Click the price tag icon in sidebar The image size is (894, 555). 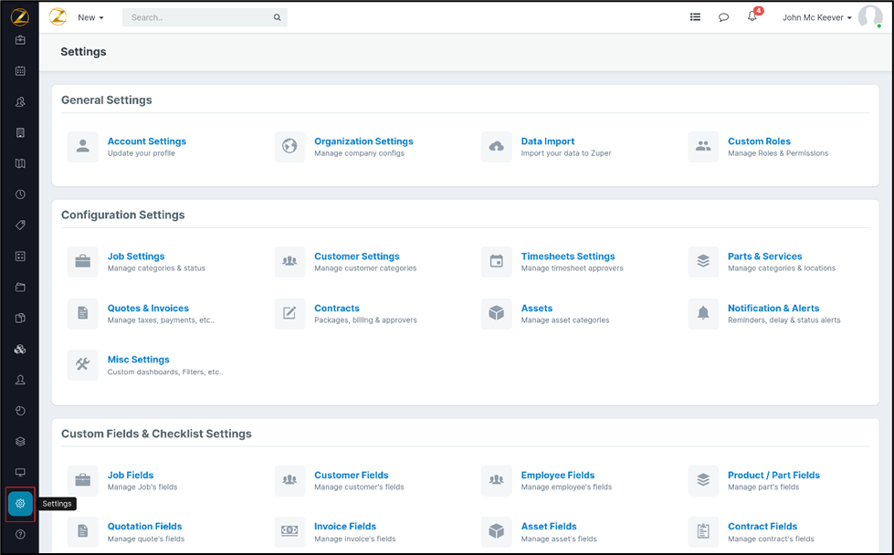click(x=20, y=225)
